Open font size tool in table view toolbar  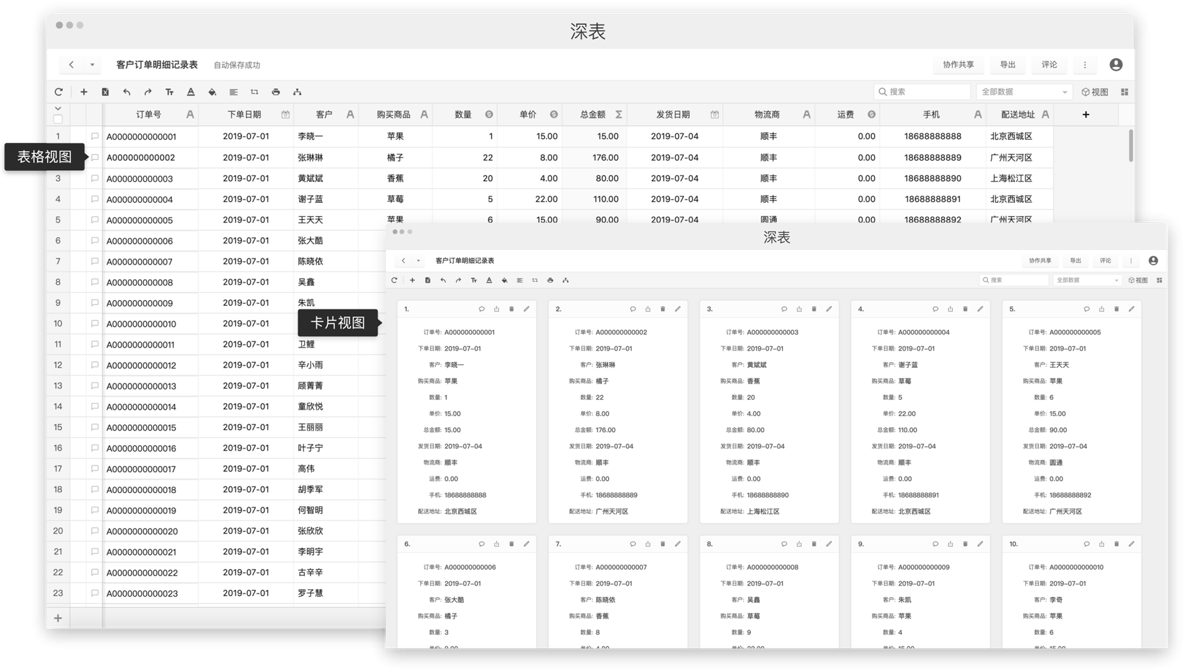click(170, 92)
